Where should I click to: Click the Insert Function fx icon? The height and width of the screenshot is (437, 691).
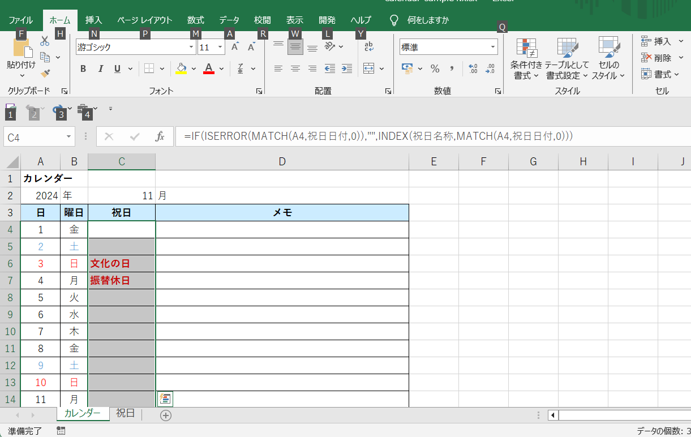pyautogui.click(x=160, y=136)
